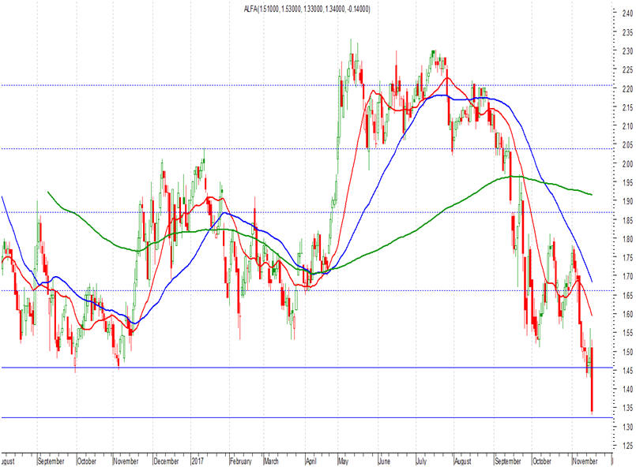Viewport: 636px width, 467px height.
Task: Click the October label after the 2017 marker
Action: click(542, 461)
